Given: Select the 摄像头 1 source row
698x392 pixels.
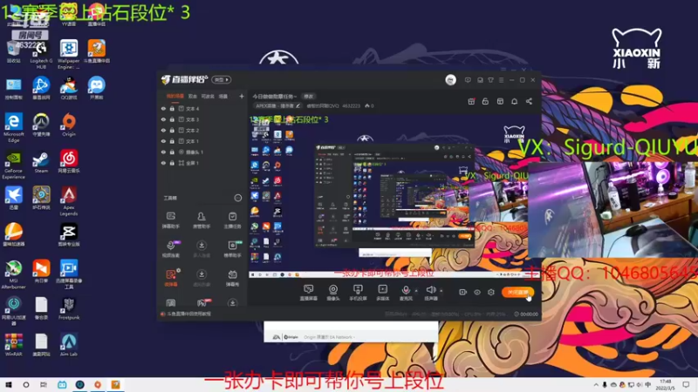Looking at the screenshot, I should [202, 152].
